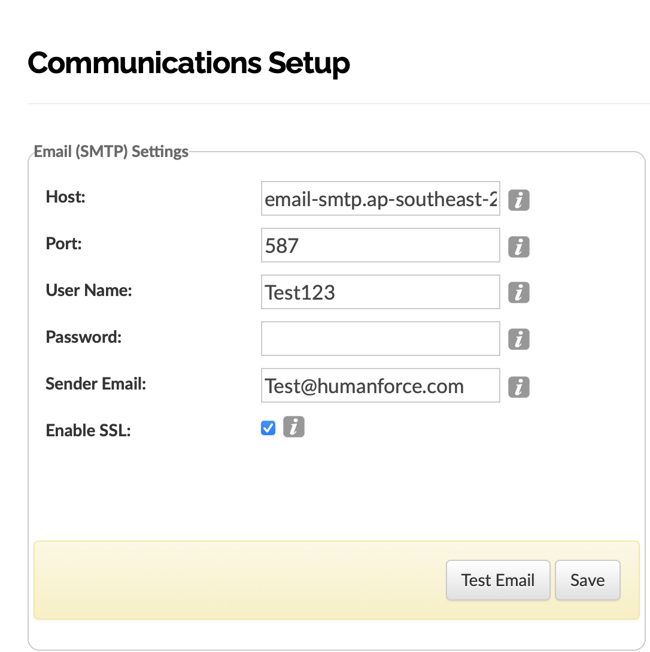Click the info icon next to Enable SSL
The image size is (650, 652).
(x=294, y=427)
